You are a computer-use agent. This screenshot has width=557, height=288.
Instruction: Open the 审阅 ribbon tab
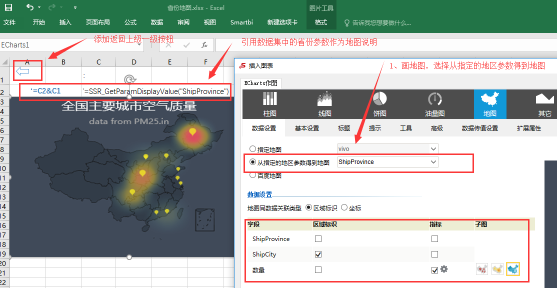[183, 22]
